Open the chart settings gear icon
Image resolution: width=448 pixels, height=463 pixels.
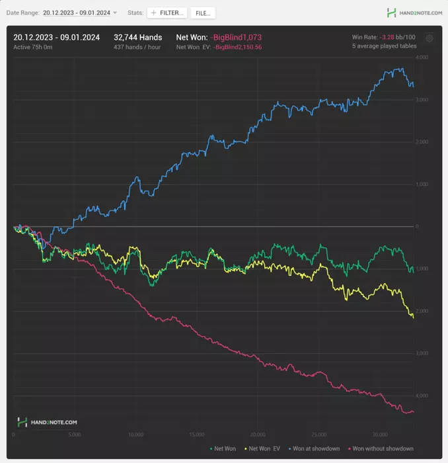point(429,38)
